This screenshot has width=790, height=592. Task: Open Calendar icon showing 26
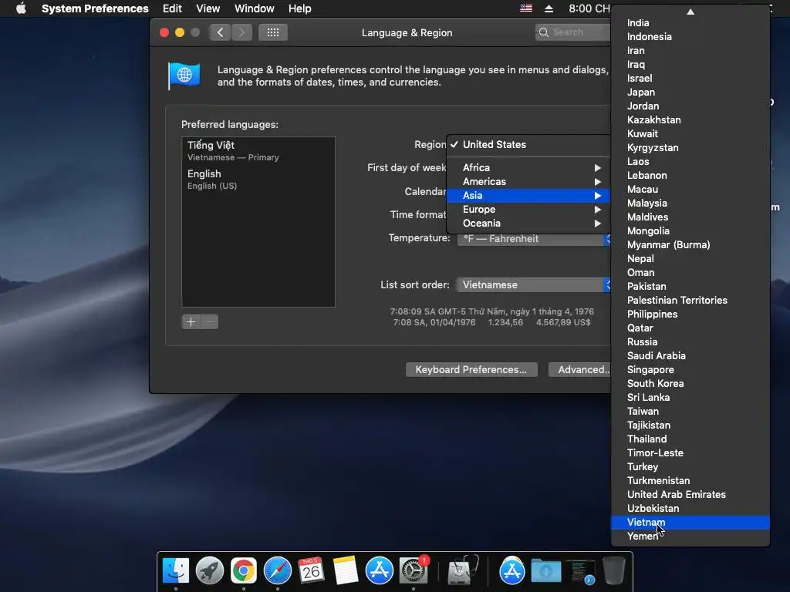click(x=312, y=571)
